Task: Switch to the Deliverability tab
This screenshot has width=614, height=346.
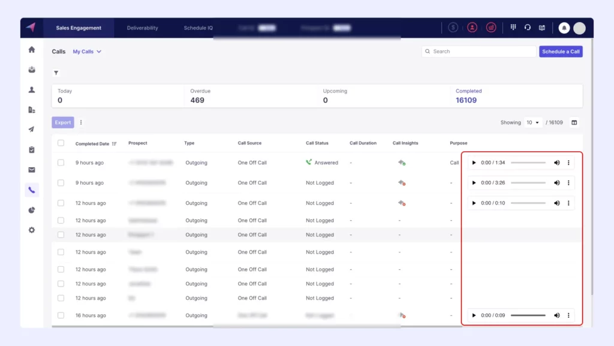Action: click(143, 28)
